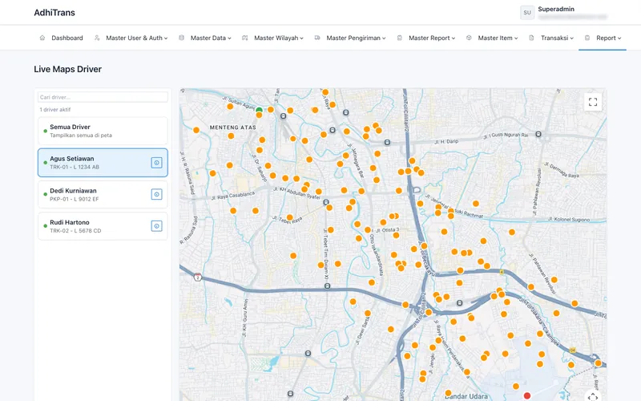Click the AdhiTrans logo text
The image size is (641, 401).
coord(54,13)
